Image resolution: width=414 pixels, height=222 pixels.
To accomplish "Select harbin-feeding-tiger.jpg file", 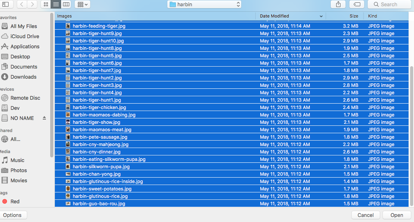I will [232, 26].
